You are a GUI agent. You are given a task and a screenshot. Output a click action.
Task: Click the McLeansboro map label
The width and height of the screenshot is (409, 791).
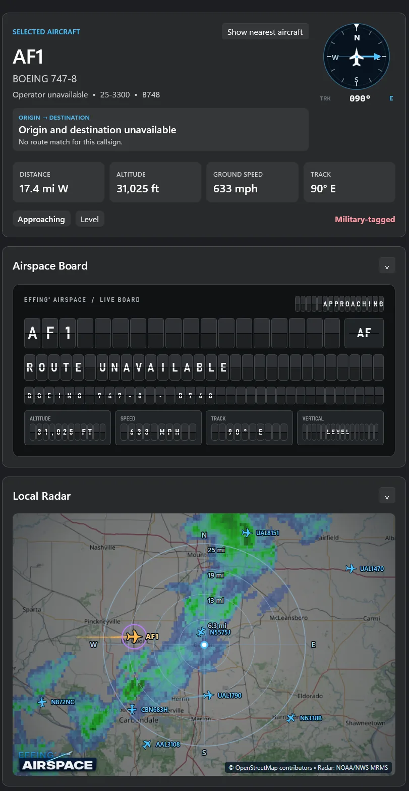288,617
